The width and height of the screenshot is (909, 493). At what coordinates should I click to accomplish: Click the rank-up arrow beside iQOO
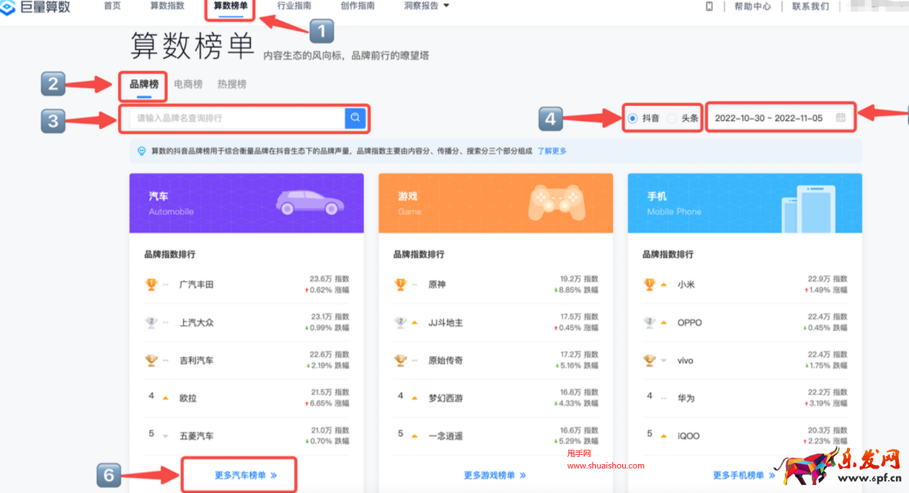(664, 435)
